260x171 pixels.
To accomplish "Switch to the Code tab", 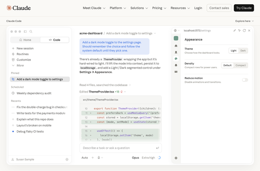I will click(x=55, y=40).
